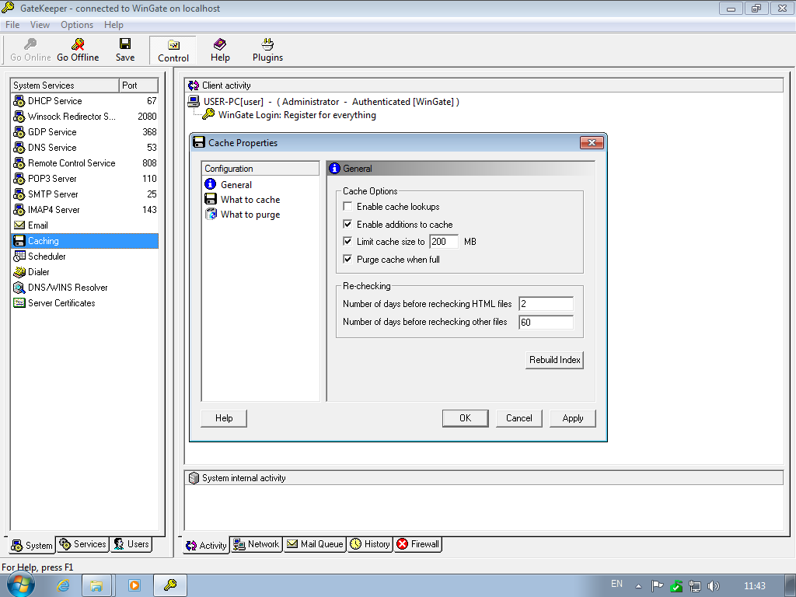Select the Email envelope icon

coord(19,225)
